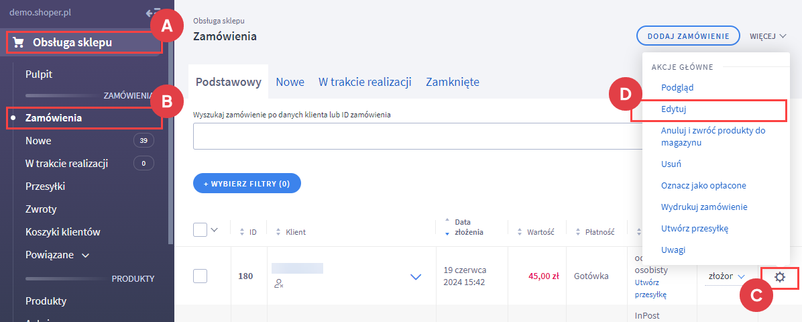Sort orders by Klient column
This screenshot has height=322, width=802.
click(x=278, y=232)
